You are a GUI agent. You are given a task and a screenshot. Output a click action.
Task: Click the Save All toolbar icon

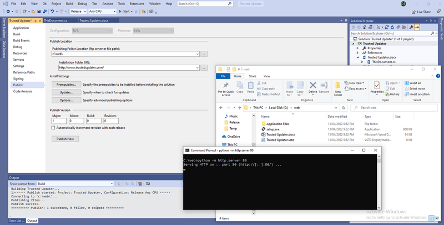point(44,11)
